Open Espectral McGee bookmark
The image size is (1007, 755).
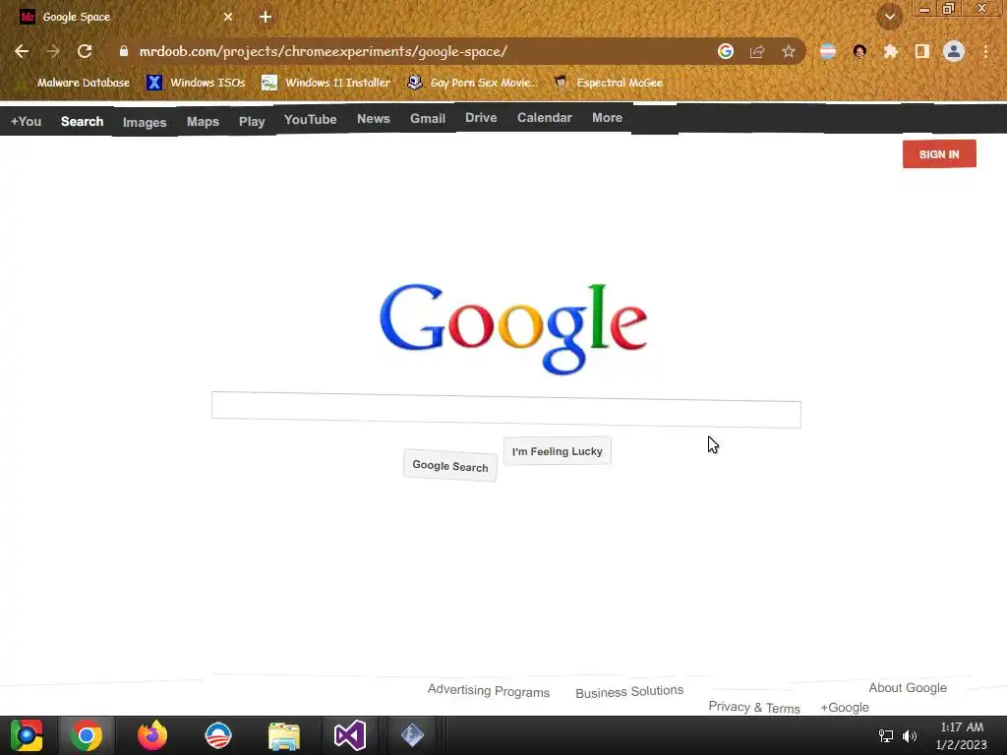coord(608,83)
